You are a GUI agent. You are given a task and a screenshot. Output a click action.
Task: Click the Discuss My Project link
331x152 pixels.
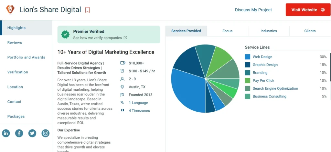[253, 10]
